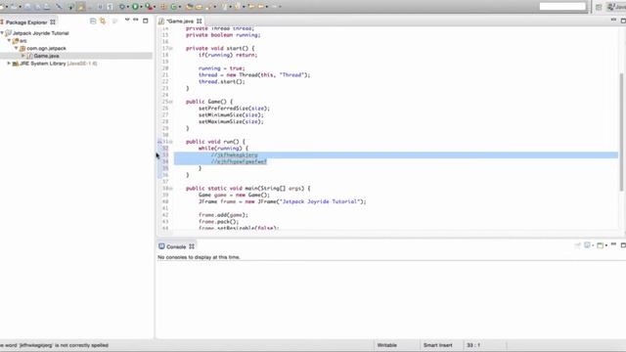
Task: Open the New Java Class dropdown arrow
Action: tap(180, 7)
